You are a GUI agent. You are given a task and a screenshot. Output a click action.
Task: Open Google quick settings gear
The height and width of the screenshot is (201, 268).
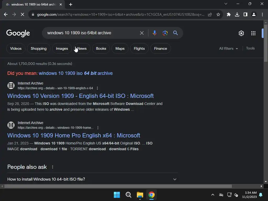[241, 33]
